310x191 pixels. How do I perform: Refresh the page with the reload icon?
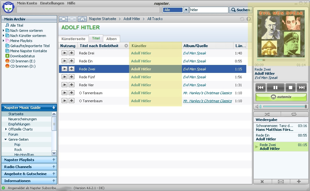click(x=242, y=19)
